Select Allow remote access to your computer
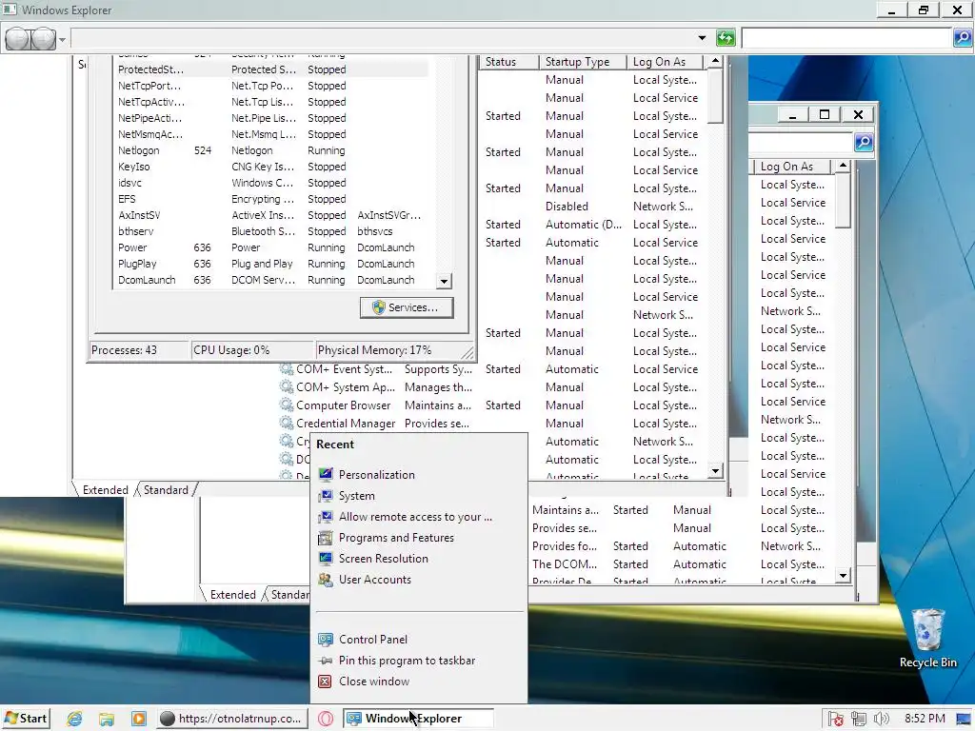 point(415,517)
